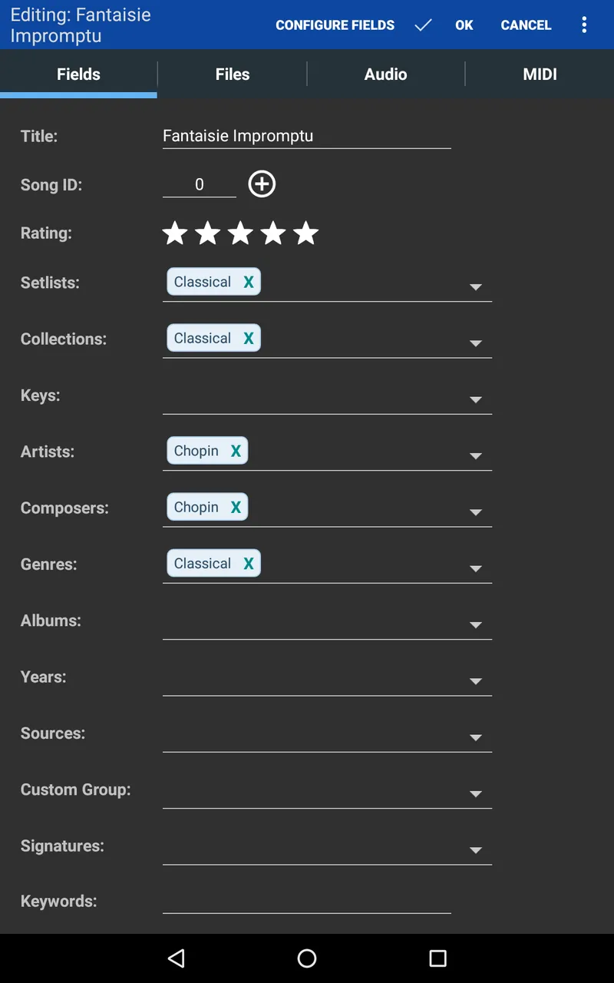Switch to the Audio tab
The height and width of the screenshot is (983, 614).
(385, 74)
